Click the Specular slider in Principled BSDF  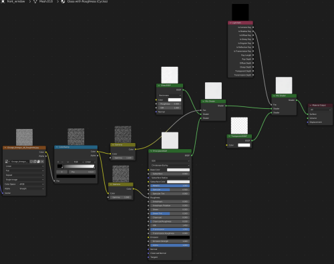(x=170, y=190)
